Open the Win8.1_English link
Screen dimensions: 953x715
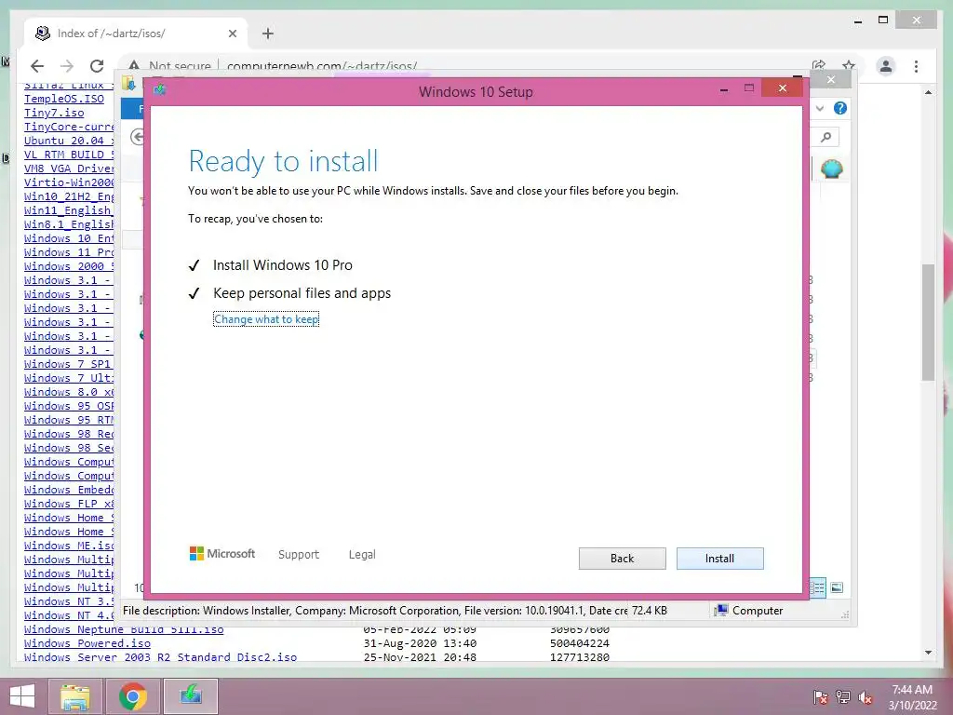[x=69, y=224]
